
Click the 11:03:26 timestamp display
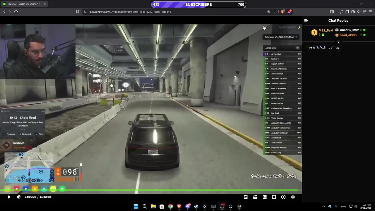click(30, 197)
